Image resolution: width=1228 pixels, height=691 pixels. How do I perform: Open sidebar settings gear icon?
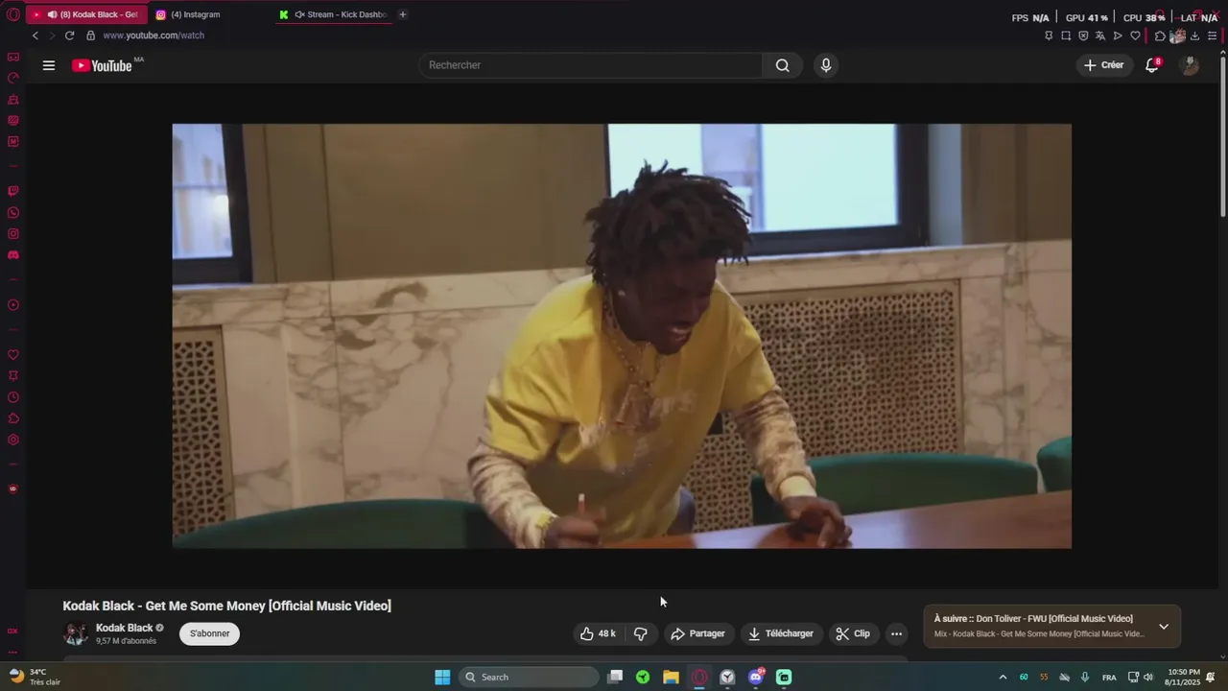pos(13,440)
